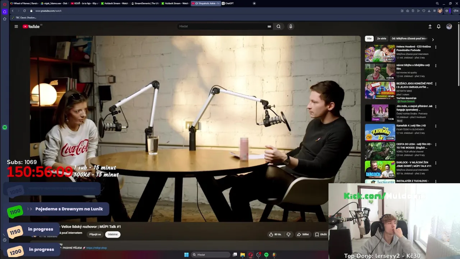Dislike the video with thumbs-down icon

[288, 234]
